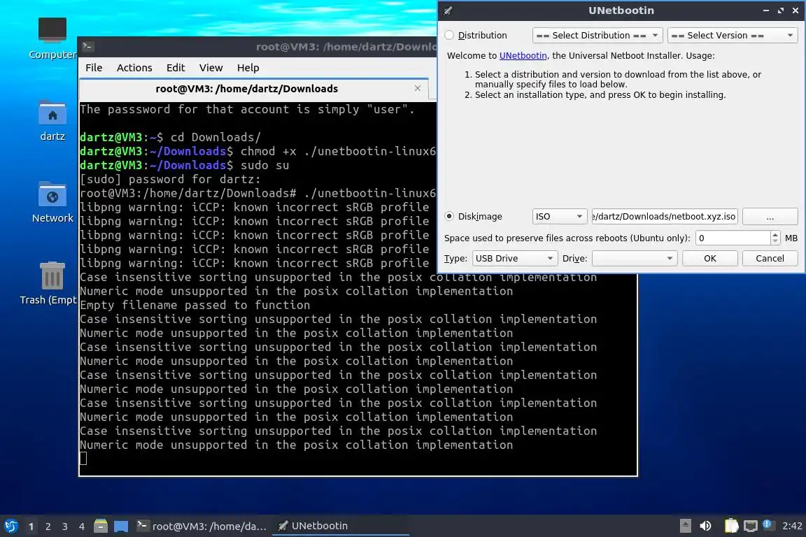Open the terminal Edit menu
The width and height of the screenshot is (806, 537).
[x=176, y=68]
